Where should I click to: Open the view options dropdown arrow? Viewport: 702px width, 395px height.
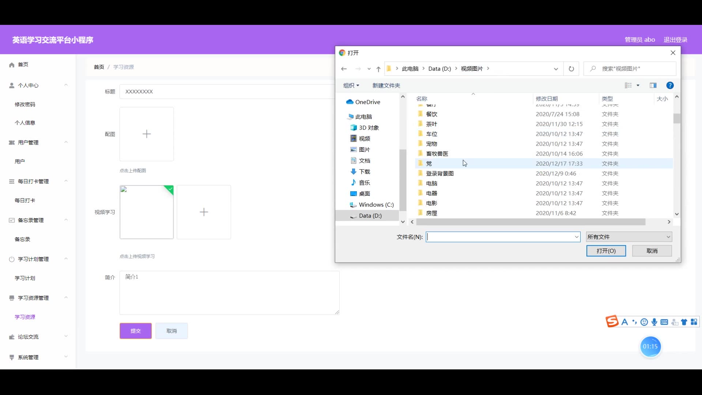pyautogui.click(x=638, y=85)
